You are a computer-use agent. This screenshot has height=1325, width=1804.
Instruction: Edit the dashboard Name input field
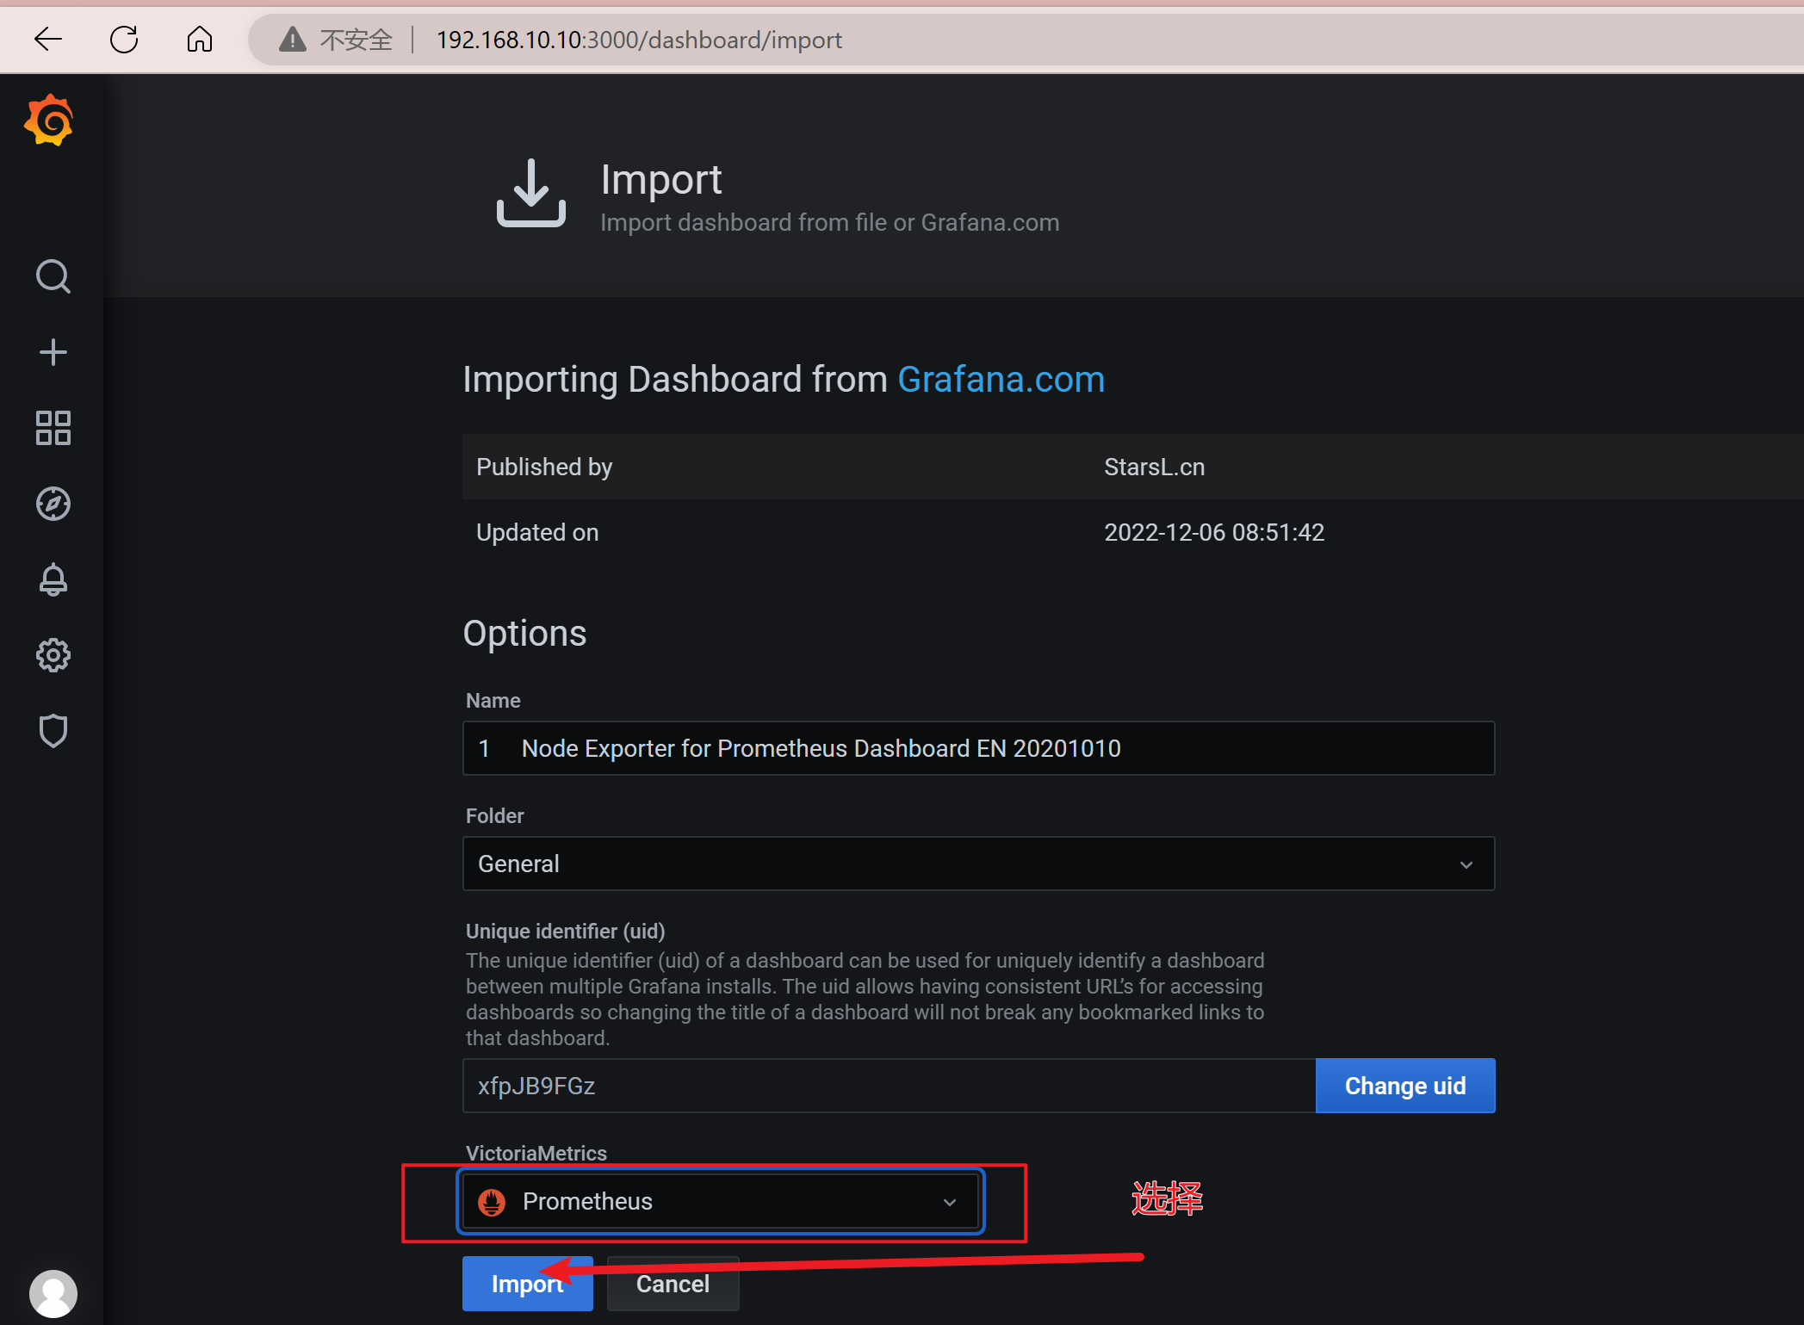(978, 748)
